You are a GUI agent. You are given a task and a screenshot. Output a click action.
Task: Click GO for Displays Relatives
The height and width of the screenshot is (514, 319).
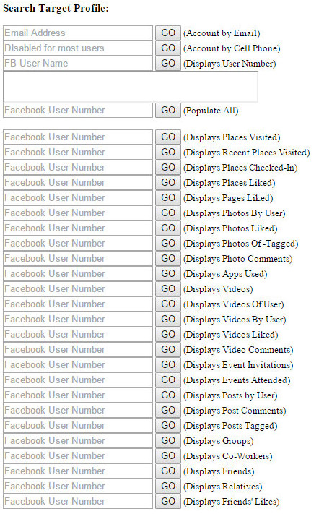click(x=168, y=486)
